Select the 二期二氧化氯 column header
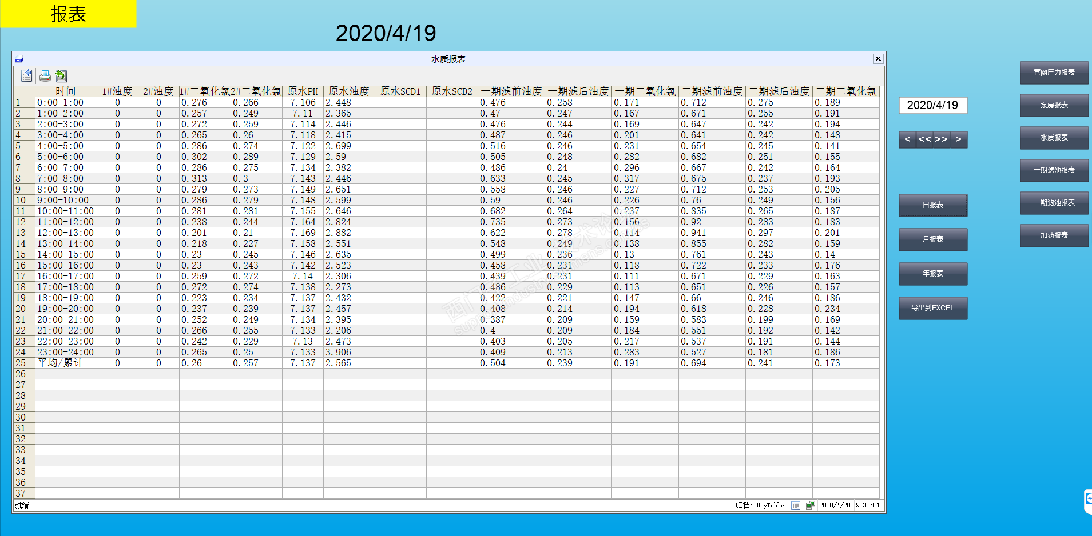This screenshot has height=536, width=1092. point(846,91)
